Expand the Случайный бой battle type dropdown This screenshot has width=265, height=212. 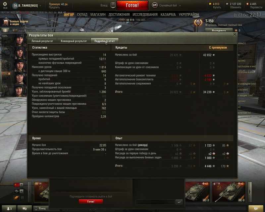click(180, 6)
